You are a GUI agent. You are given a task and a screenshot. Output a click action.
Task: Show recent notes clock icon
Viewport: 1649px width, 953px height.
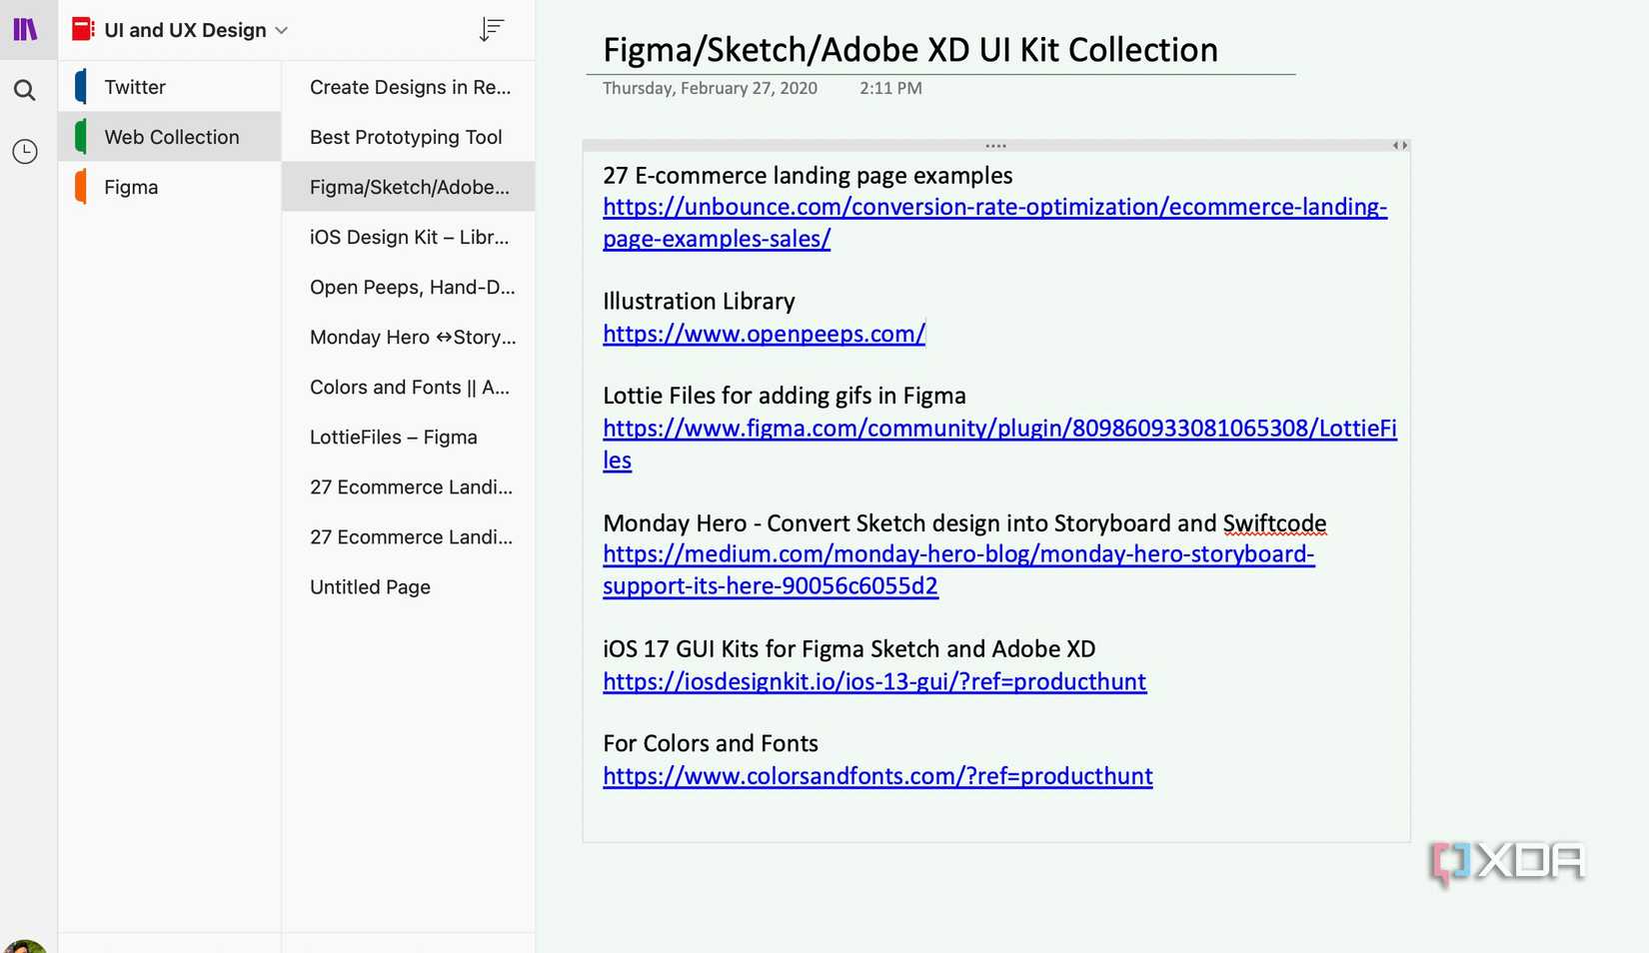point(25,151)
